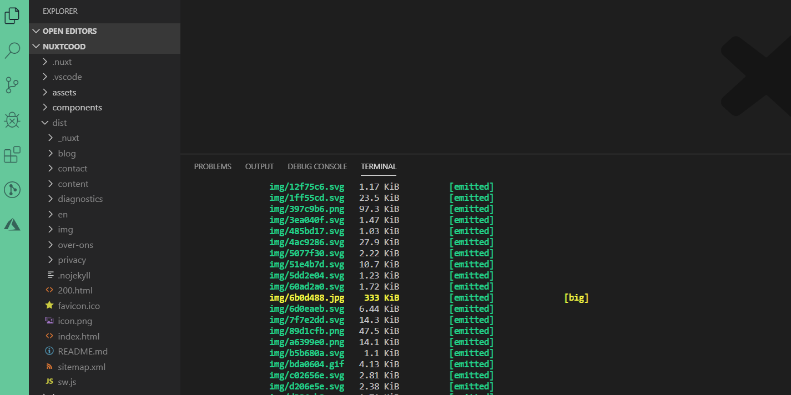Click the sw.js JS file icon
The image size is (791, 395).
[x=49, y=382]
